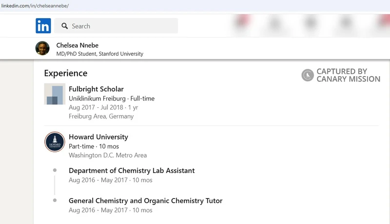Click the Uniklinikum Freiburg placeholder company logo
The image size is (390, 224).
tap(55, 94)
